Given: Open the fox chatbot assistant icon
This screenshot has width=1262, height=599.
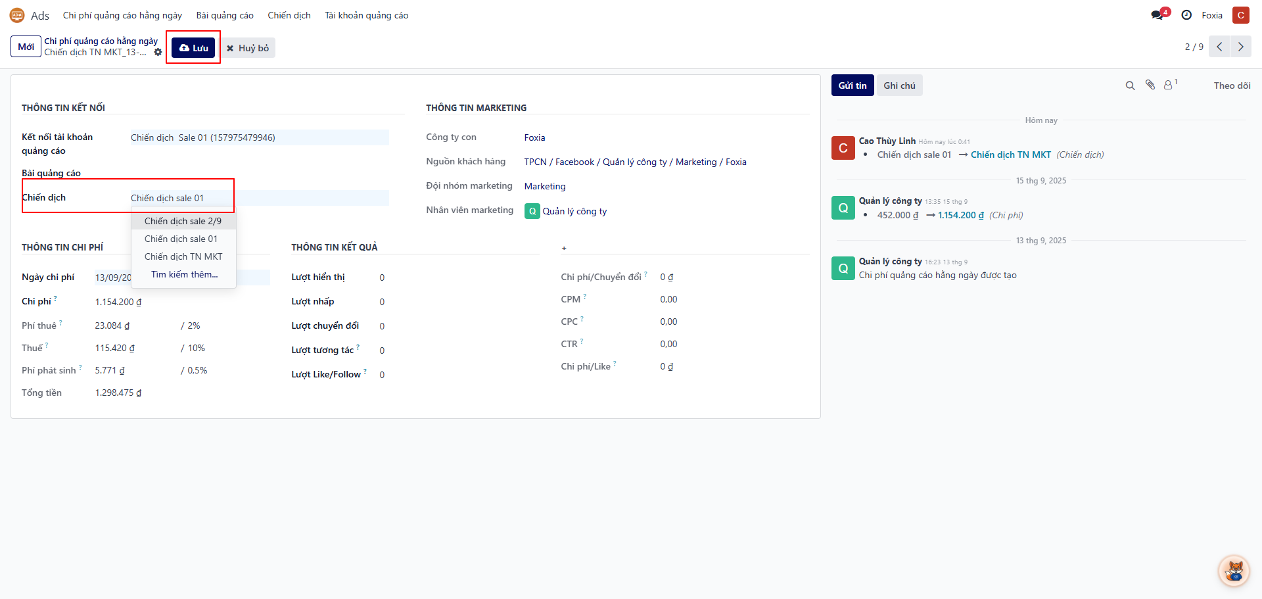Looking at the screenshot, I should 1234,570.
